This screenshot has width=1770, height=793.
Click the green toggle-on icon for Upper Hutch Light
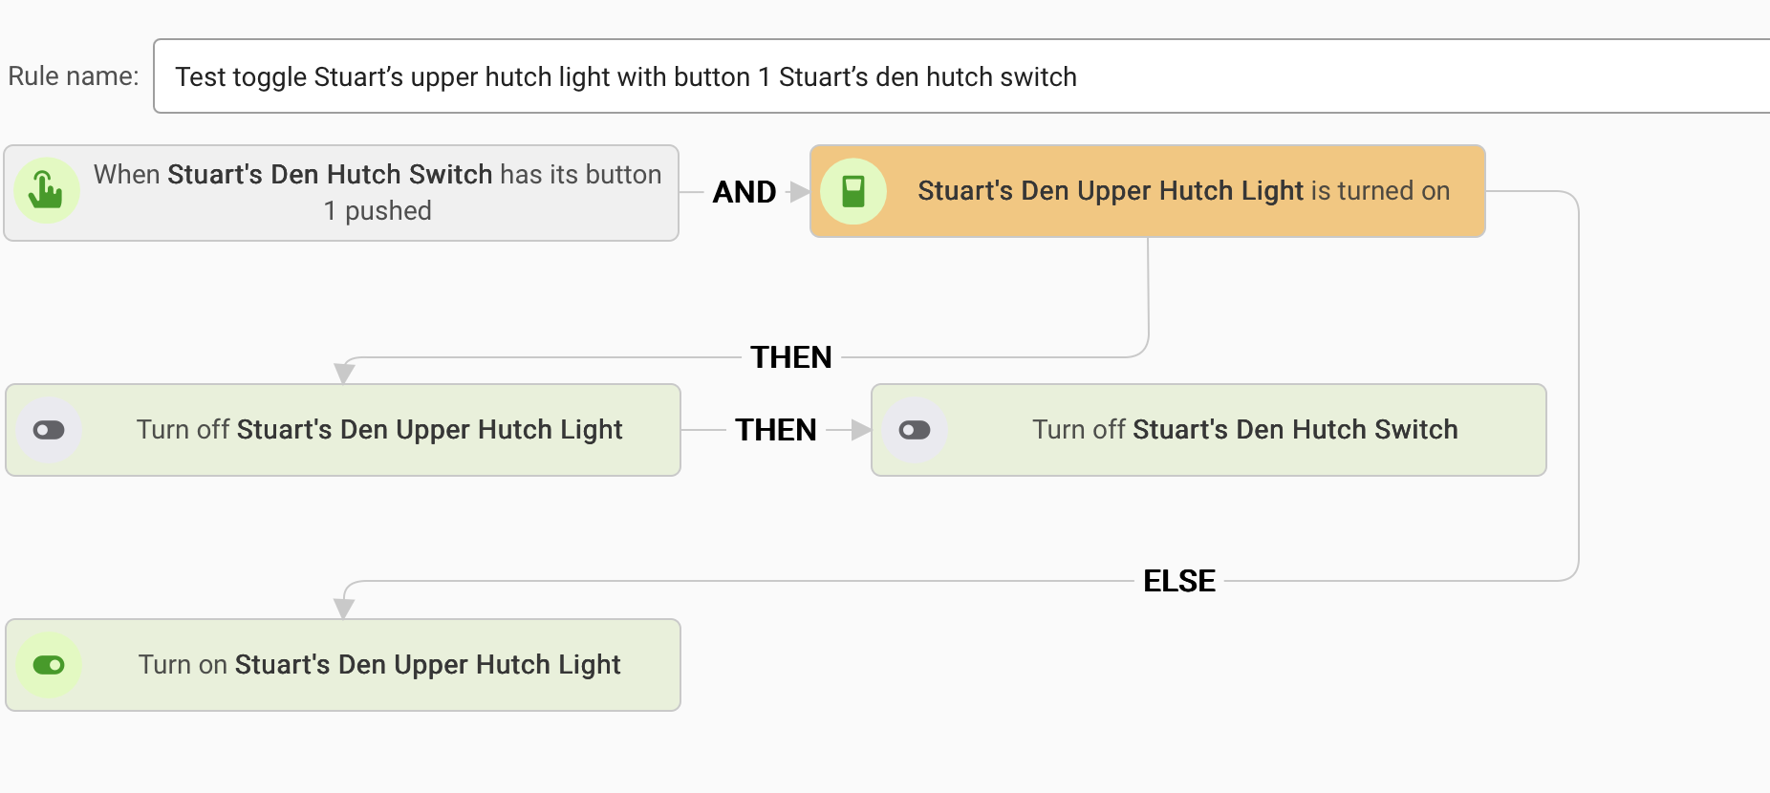click(x=49, y=665)
